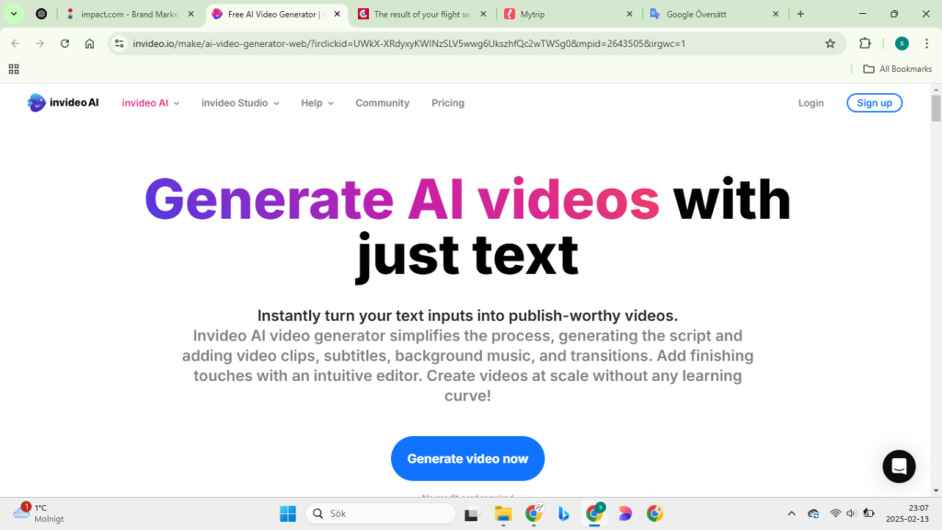The width and height of the screenshot is (942, 530).
Task: Open the Extensions puzzle icon
Action: coord(865,43)
